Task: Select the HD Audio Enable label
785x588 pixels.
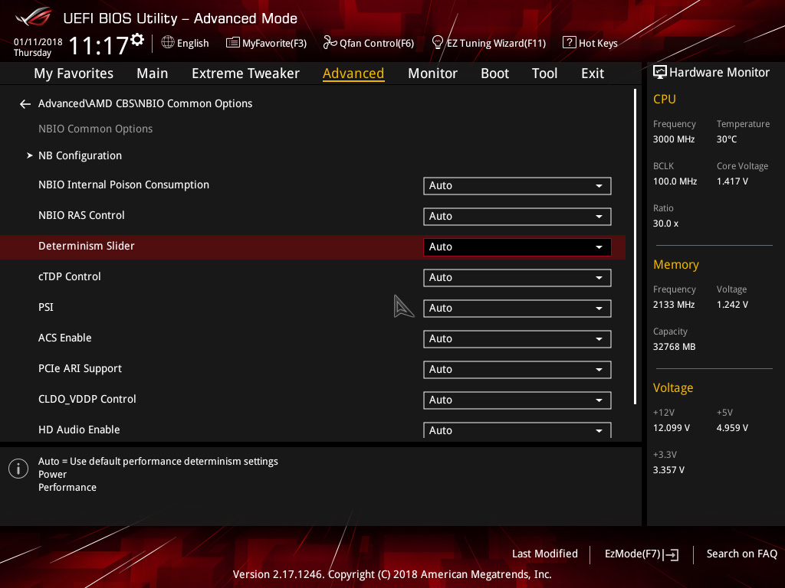Action: 79,430
